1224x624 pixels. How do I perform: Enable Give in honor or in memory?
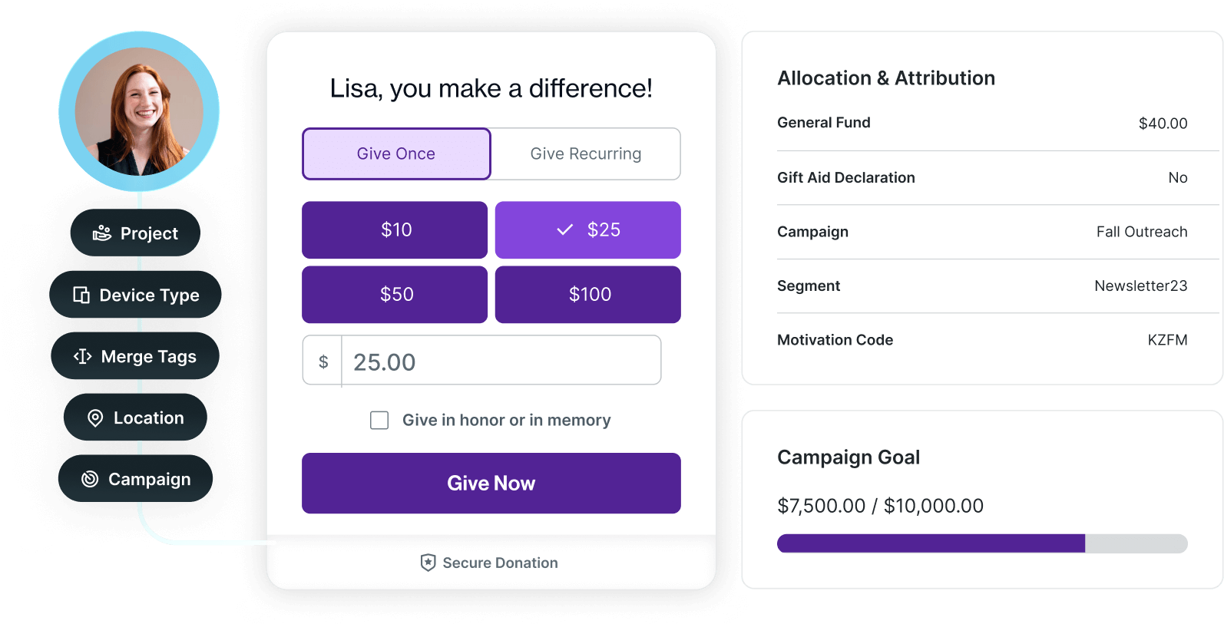click(379, 421)
